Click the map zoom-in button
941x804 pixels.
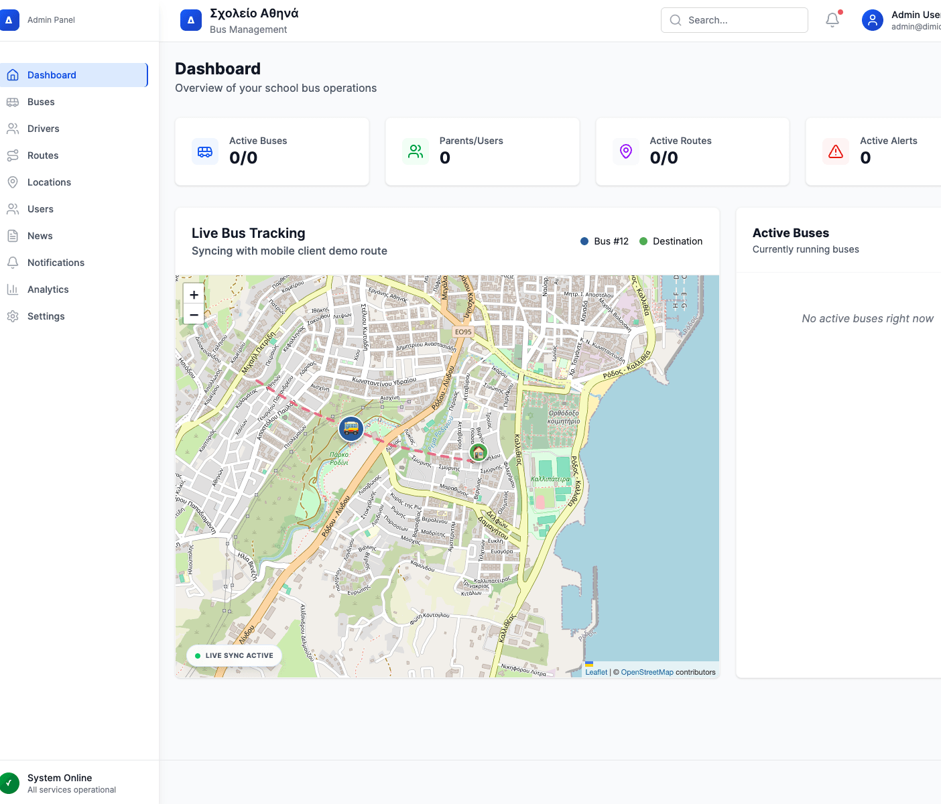click(194, 294)
